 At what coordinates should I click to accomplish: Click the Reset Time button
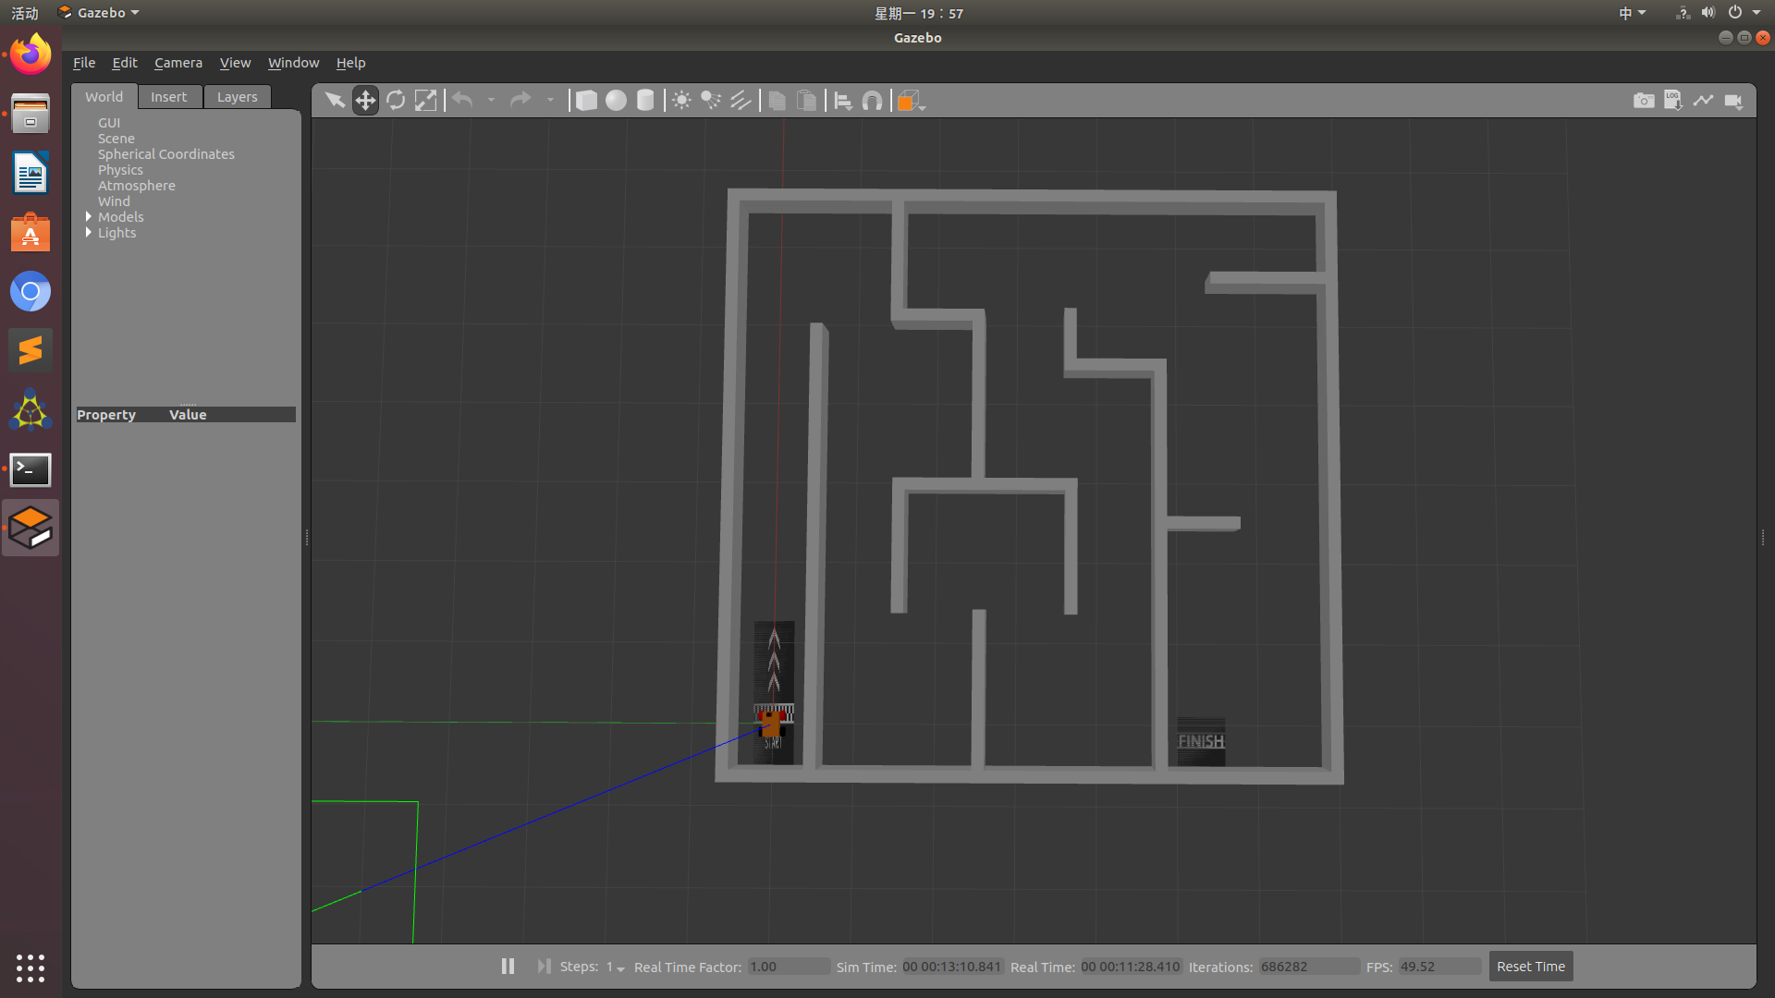click(x=1530, y=966)
